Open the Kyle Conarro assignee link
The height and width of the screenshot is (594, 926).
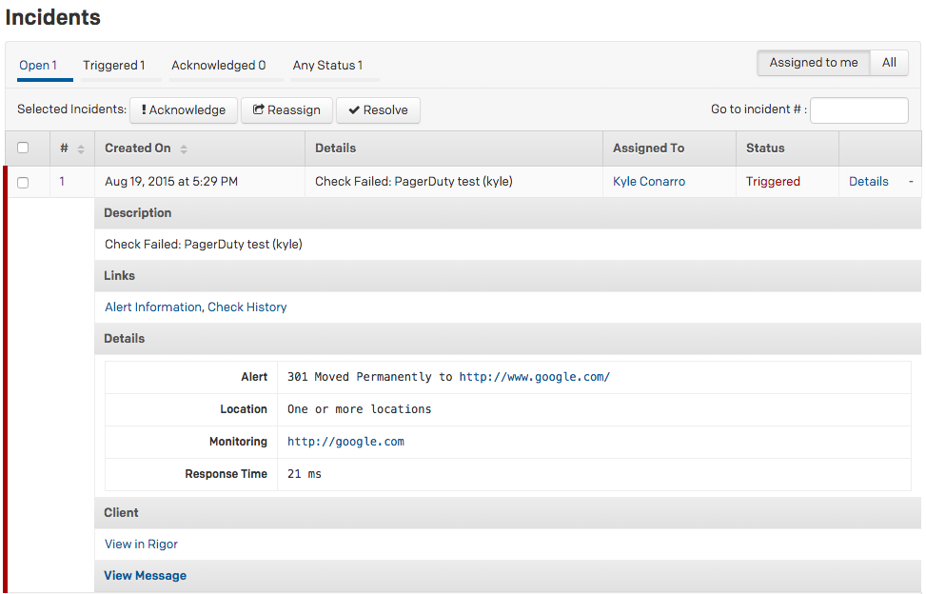click(649, 181)
